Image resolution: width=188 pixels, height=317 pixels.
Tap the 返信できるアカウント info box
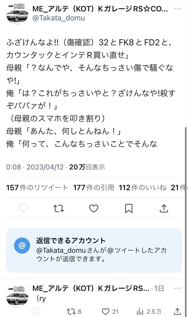[x=94, y=250]
